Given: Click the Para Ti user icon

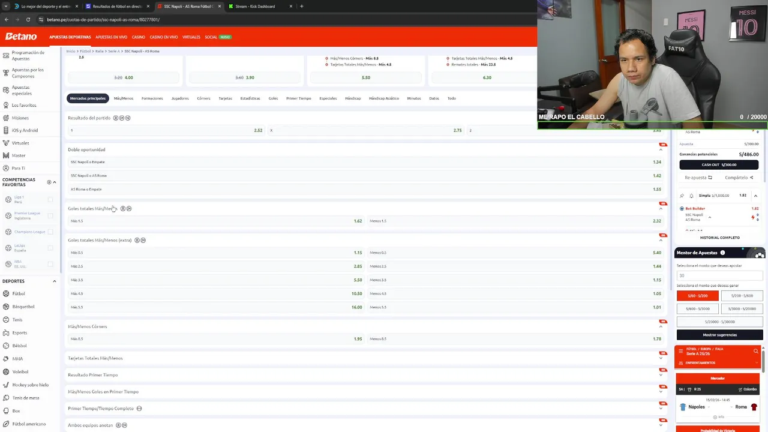Looking at the screenshot, I should pyautogui.click(x=6, y=168).
